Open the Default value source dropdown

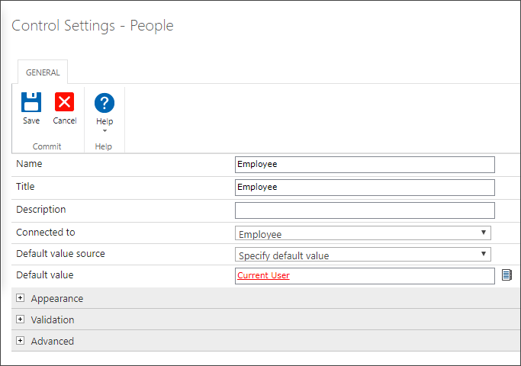[363, 255]
